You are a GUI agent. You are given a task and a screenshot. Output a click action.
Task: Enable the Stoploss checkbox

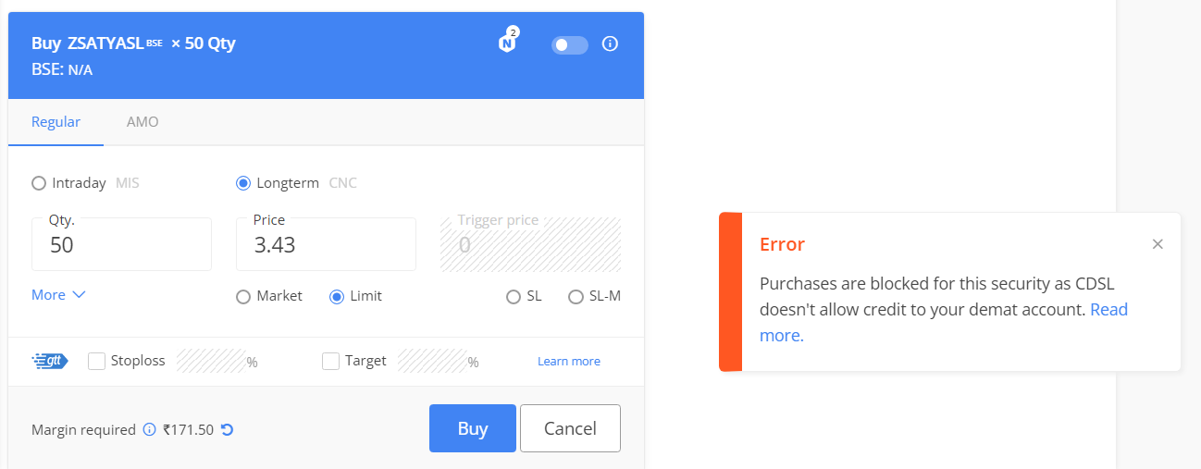96,361
